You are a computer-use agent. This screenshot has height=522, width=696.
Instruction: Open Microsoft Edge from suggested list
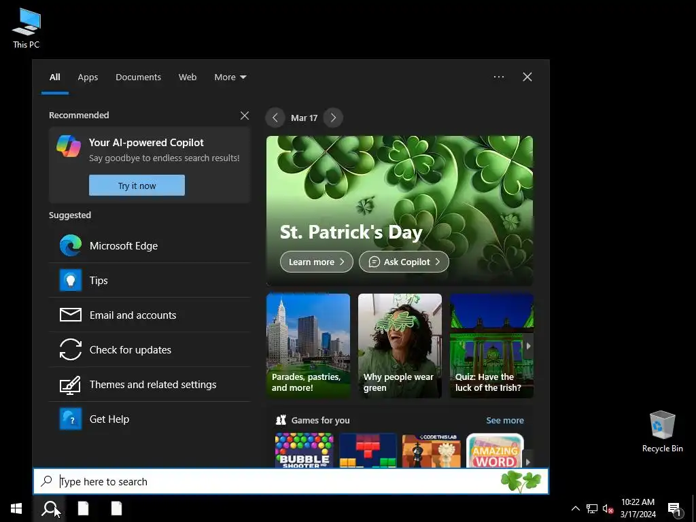150,246
